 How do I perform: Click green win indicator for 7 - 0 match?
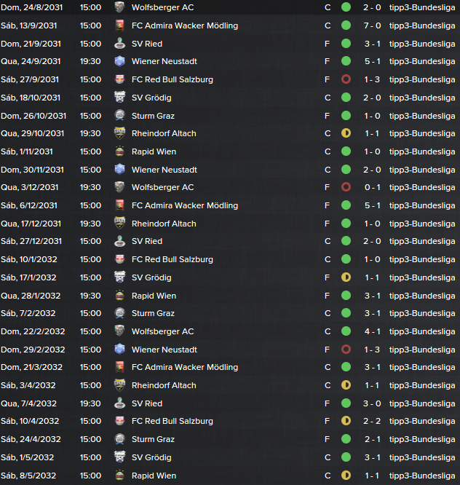tap(346, 25)
